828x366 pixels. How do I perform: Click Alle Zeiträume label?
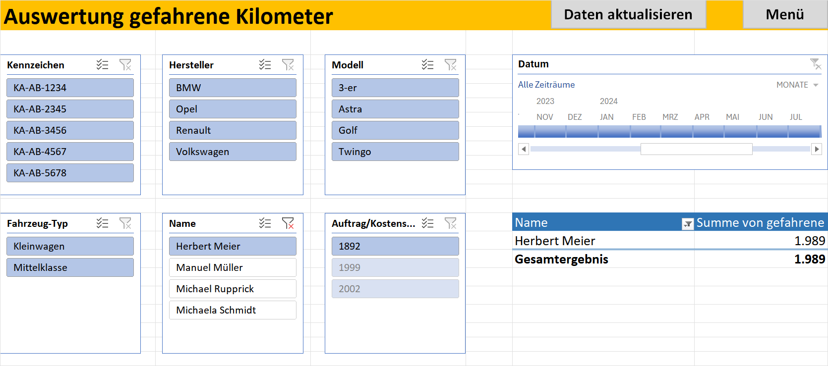546,85
